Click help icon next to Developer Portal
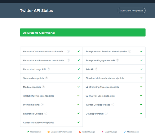This screenshot has height=139, width=155. point(106,113)
